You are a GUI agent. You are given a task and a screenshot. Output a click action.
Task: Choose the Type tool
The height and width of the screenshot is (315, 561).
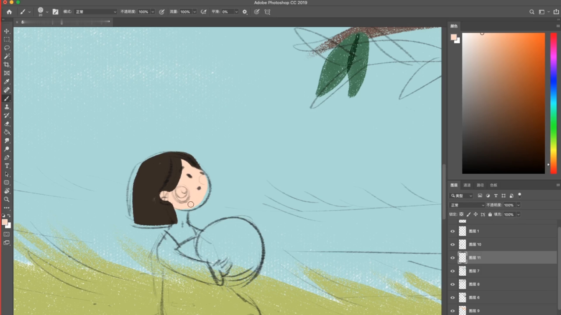(7, 166)
